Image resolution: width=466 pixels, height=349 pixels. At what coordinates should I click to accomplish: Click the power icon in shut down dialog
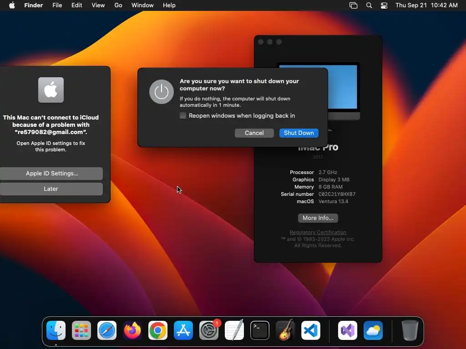click(x=162, y=92)
